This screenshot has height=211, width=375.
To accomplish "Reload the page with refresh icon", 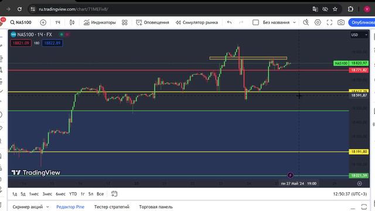I will (19, 9).
